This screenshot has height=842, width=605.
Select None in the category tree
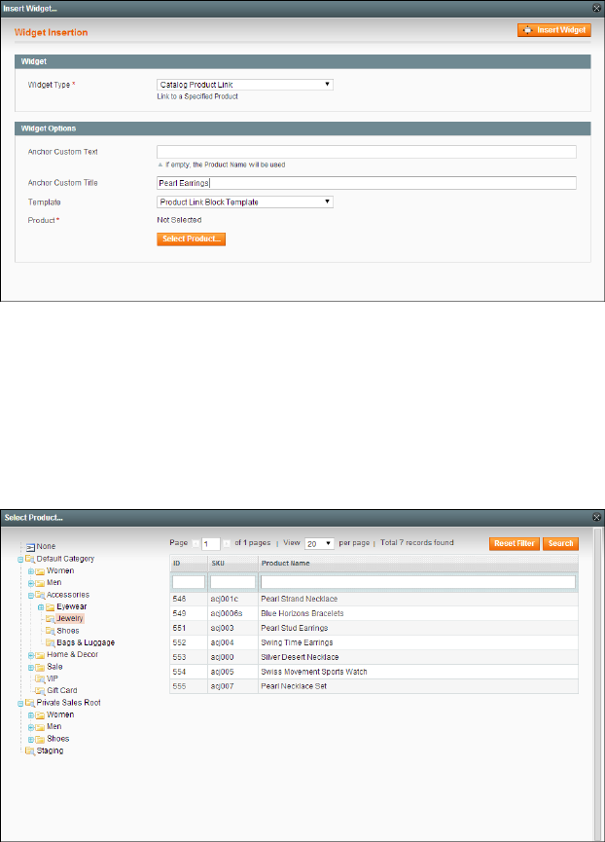coord(46,546)
